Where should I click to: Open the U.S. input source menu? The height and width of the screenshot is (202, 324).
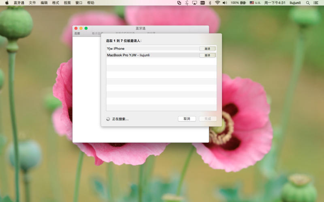coord(255,3)
